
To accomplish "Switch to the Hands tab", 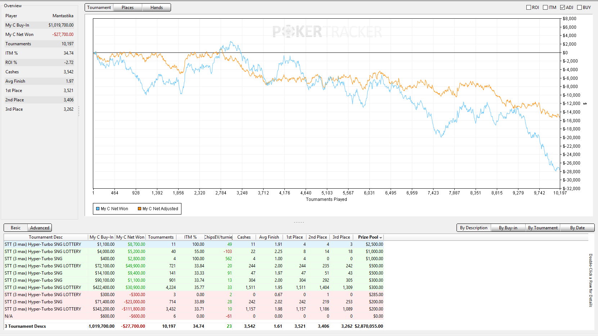I will [156, 8].
